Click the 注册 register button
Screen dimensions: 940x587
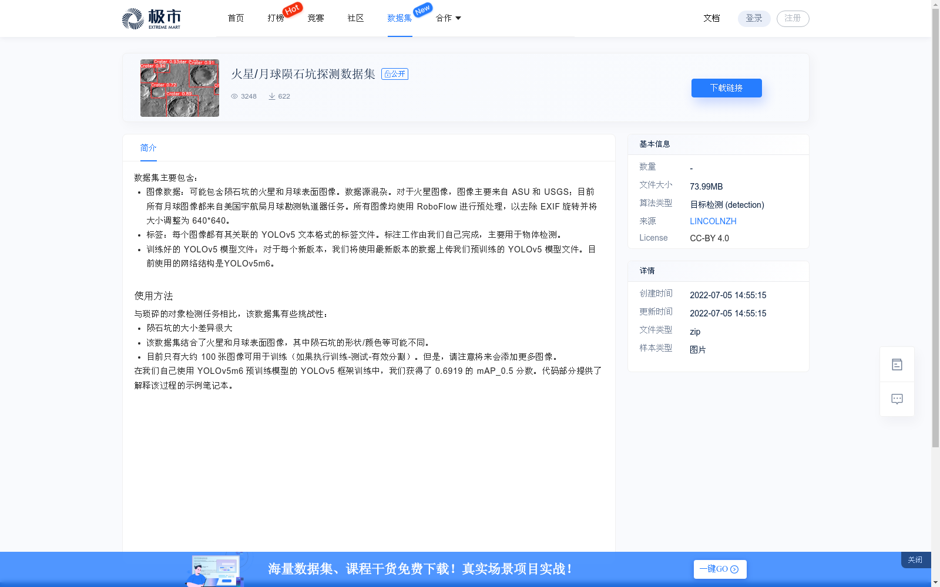pos(793,18)
